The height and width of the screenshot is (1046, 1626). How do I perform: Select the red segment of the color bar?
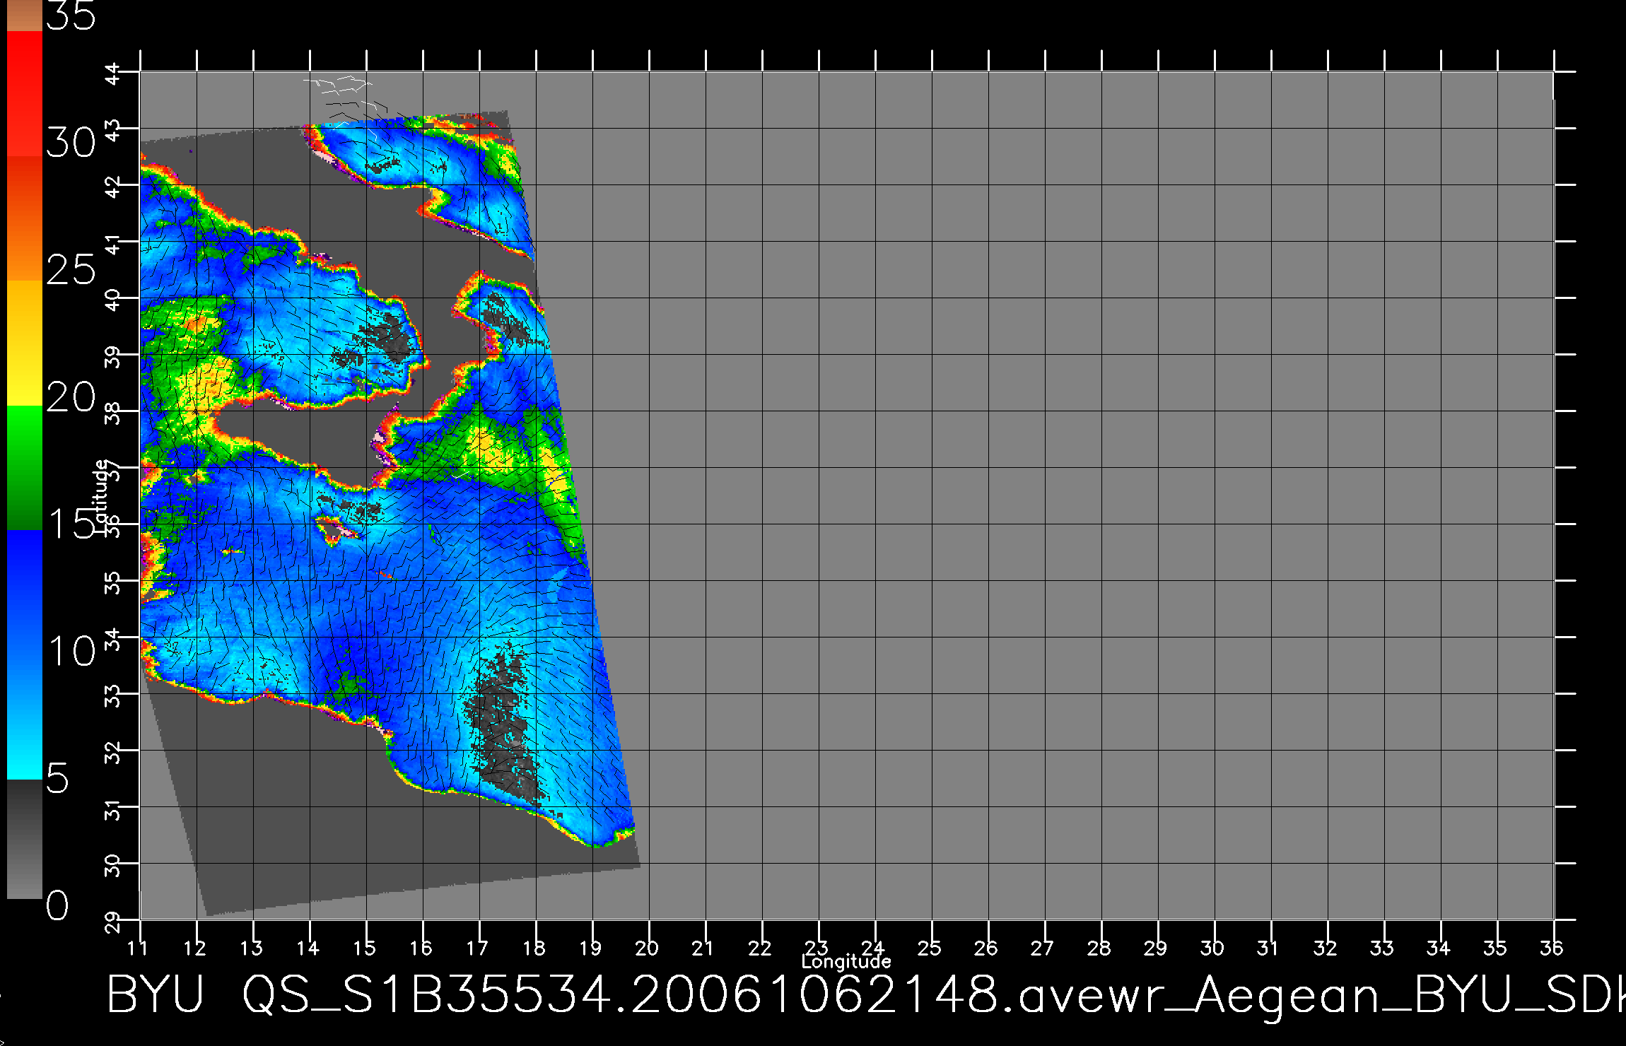click(x=25, y=93)
